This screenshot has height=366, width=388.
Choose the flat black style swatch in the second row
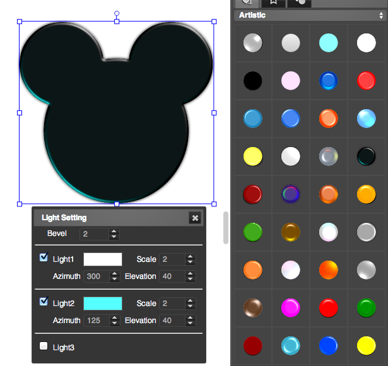(252, 81)
